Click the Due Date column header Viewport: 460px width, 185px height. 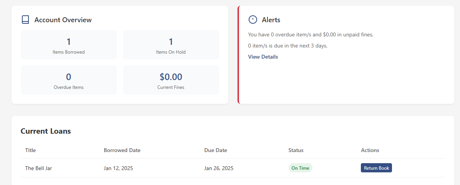(216, 150)
